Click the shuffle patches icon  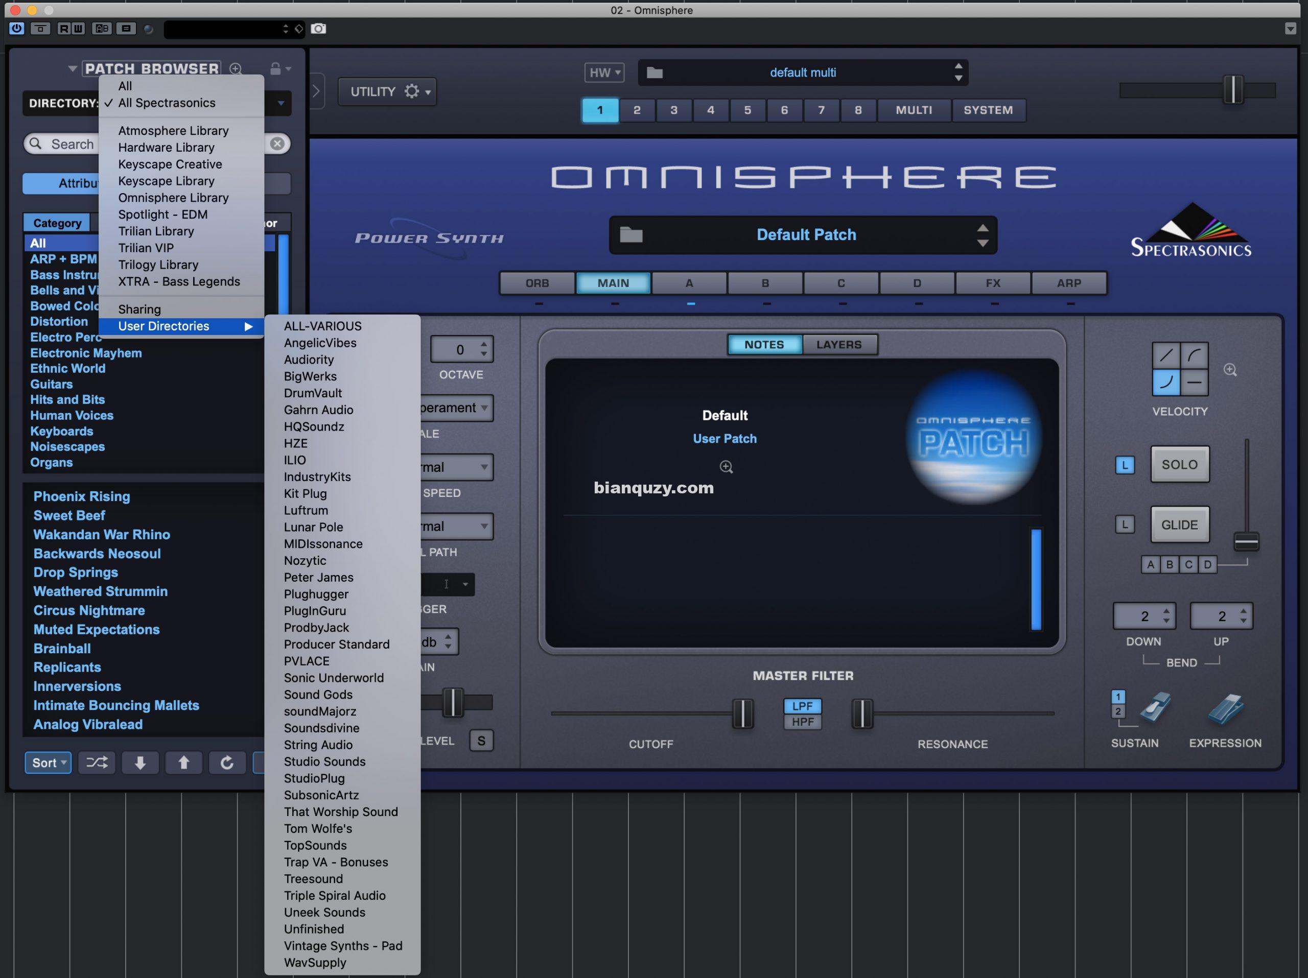click(x=97, y=762)
